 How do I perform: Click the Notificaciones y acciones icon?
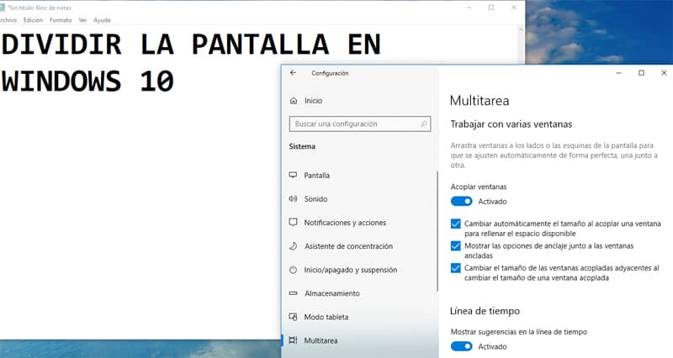[x=293, y=222]
